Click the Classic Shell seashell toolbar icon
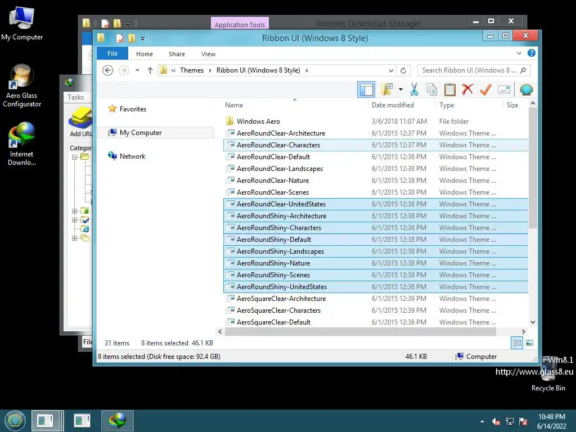The width and height of the screenshot is (576, 432). pos(526,89)
